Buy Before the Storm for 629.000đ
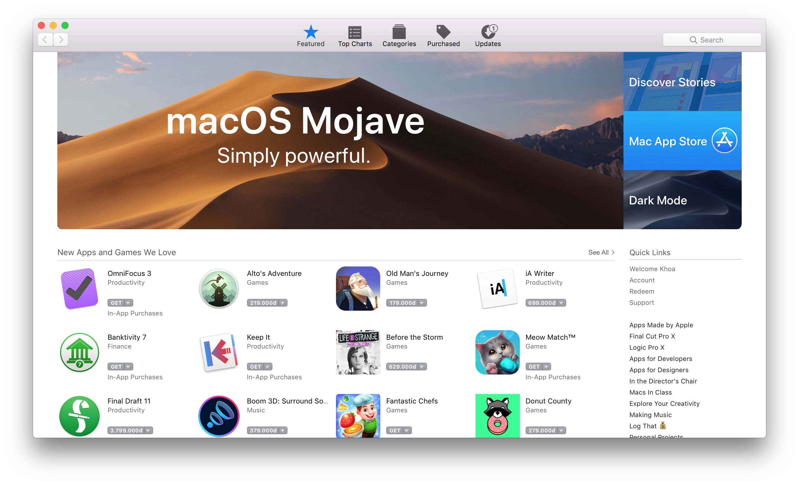This screenshot has height=485, width=799. (x=402, y=367)
